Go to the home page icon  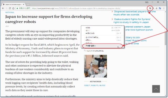pyautogui.click(x=13, y=8)
